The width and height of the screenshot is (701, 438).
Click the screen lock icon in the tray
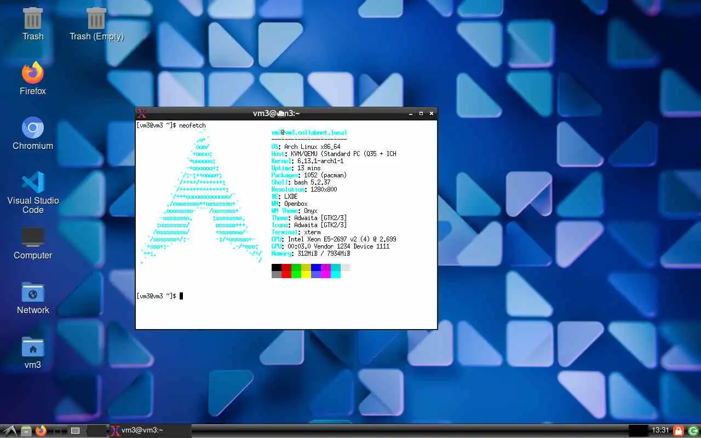point(678,431)
